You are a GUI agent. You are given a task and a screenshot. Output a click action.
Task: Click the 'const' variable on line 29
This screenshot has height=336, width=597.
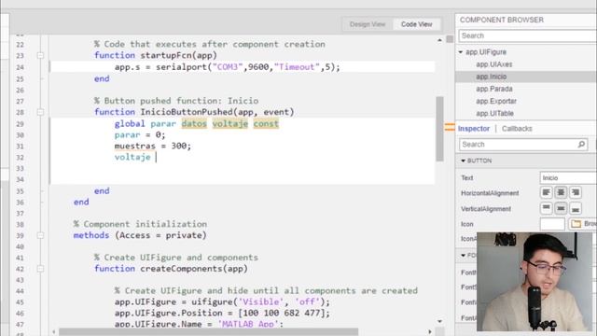pyautogui.click(x=266, y=124)
